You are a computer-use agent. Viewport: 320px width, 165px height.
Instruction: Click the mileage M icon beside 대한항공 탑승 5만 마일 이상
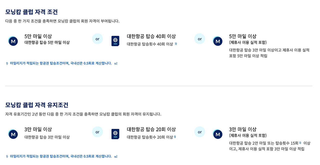pyautogui.click(x=13, y=41)
